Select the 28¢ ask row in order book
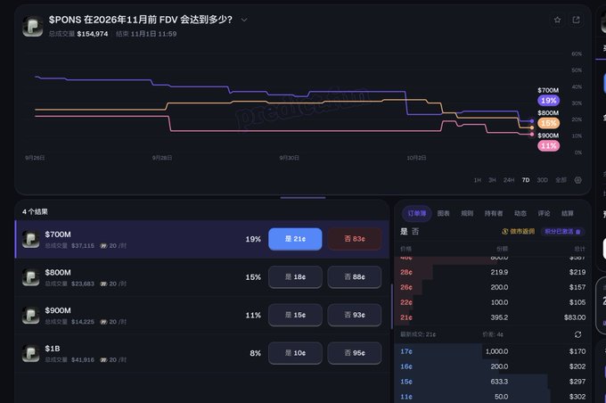606x403 pixels. [x=493, y=272]
